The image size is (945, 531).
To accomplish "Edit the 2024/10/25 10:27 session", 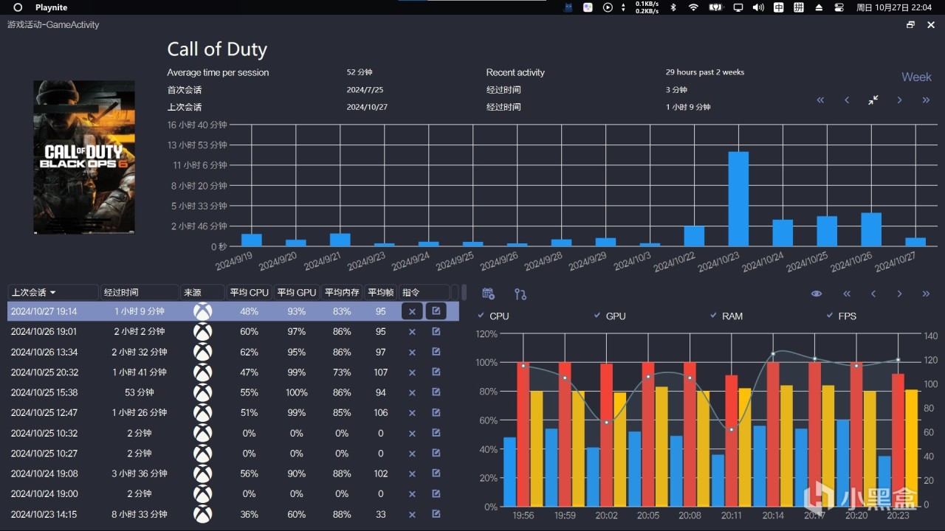I will click(x=436, y=454).
